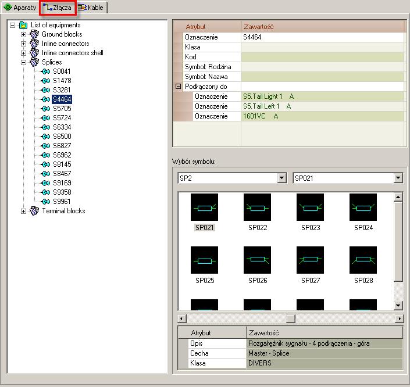Click the splice icon next to S6962
The height and width of the screenshot is (387, 410).
tap(45, 155)
